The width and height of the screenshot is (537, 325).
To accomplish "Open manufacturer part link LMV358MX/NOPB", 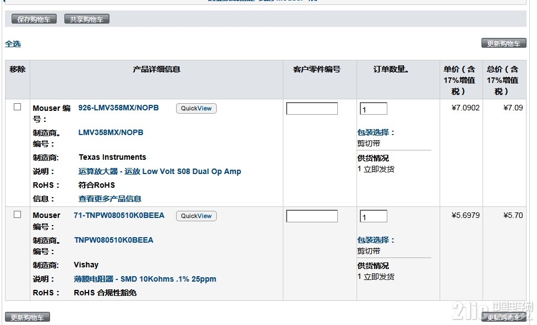I will (111, 132).
